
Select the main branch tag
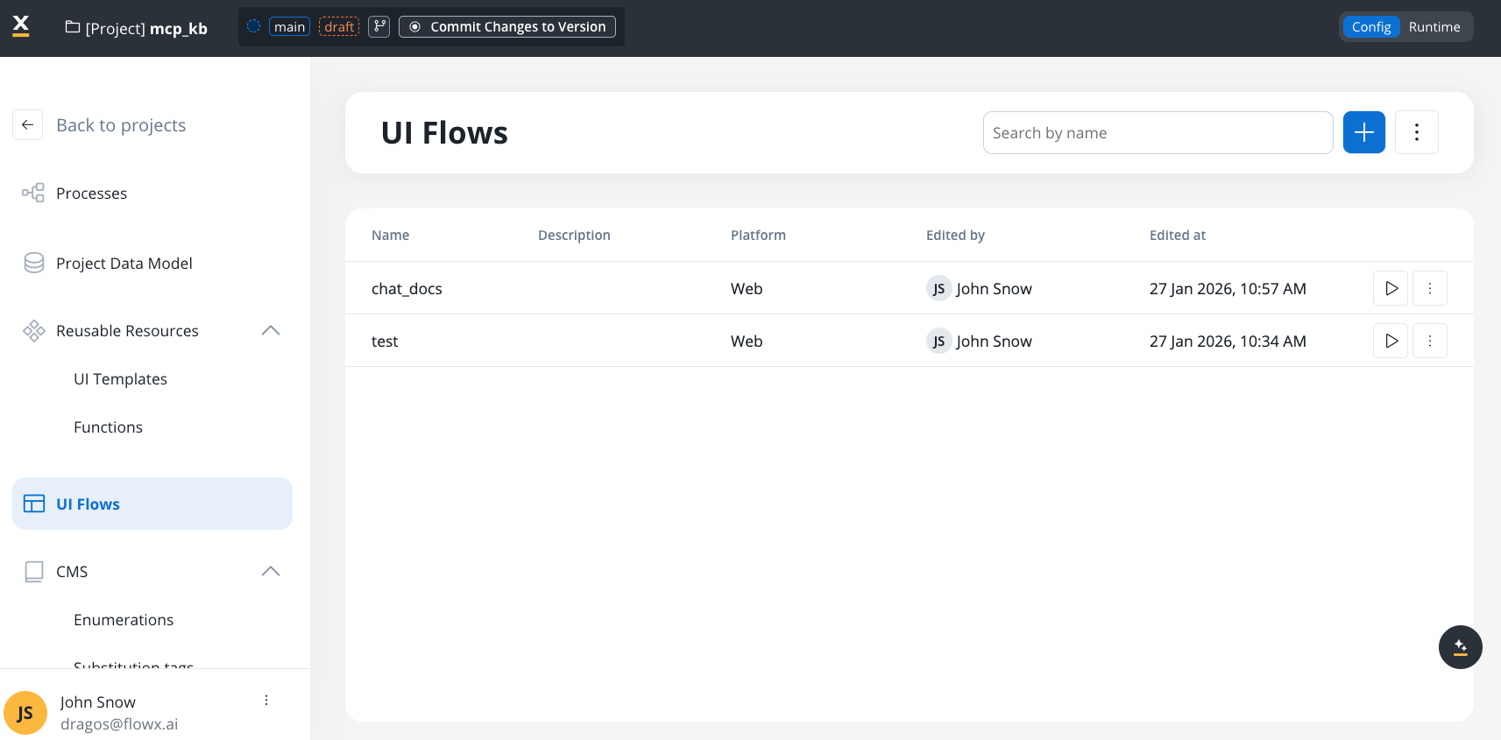tap(289, 26)
